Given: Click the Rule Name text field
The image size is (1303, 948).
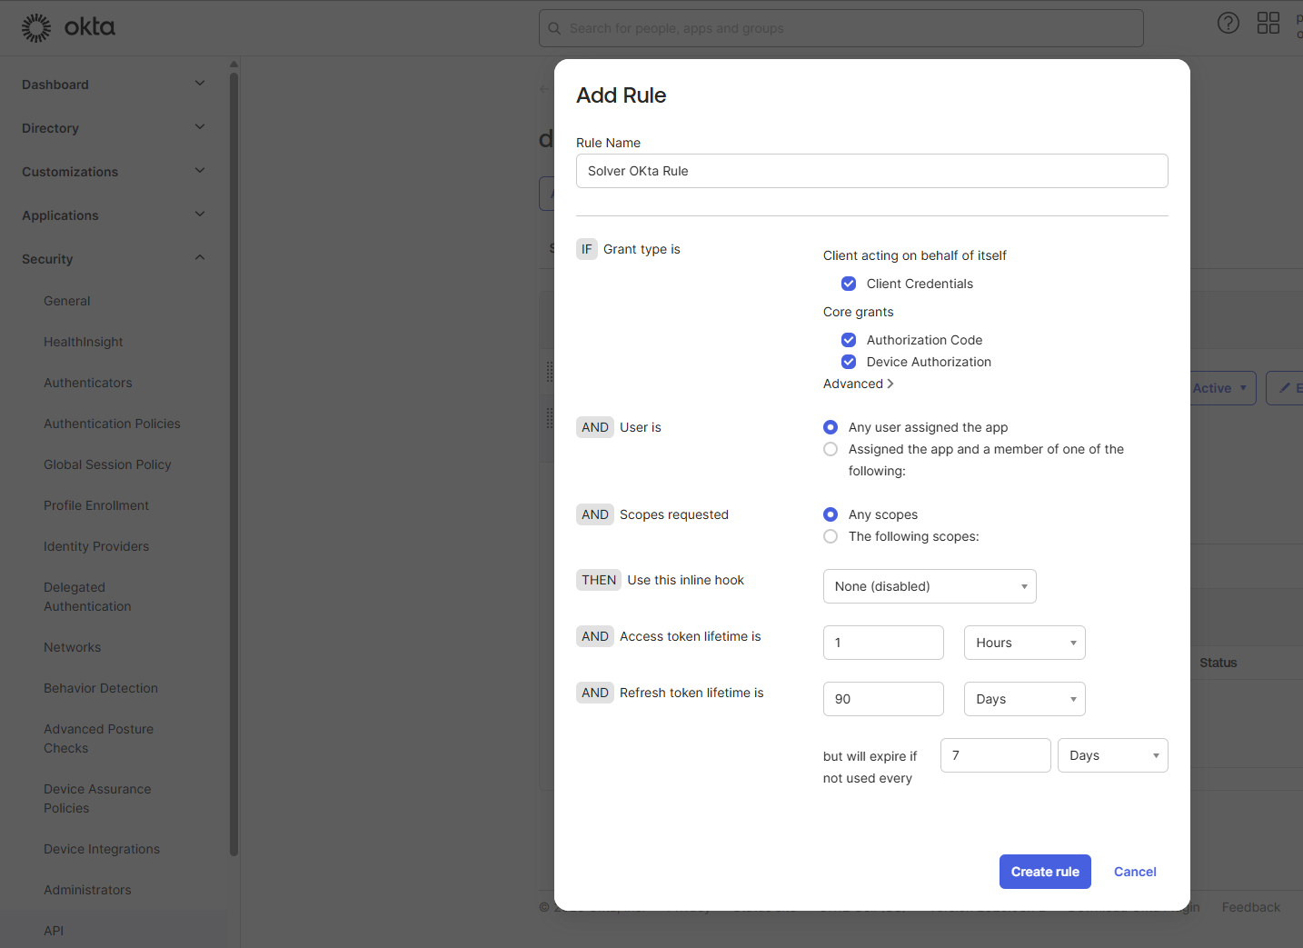Looking at the screenshot, I should (871, 171).
